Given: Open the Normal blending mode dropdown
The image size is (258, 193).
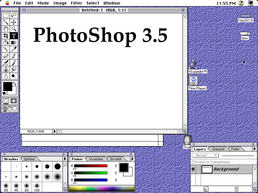Looking at the screenshot, I should point(205,155).
